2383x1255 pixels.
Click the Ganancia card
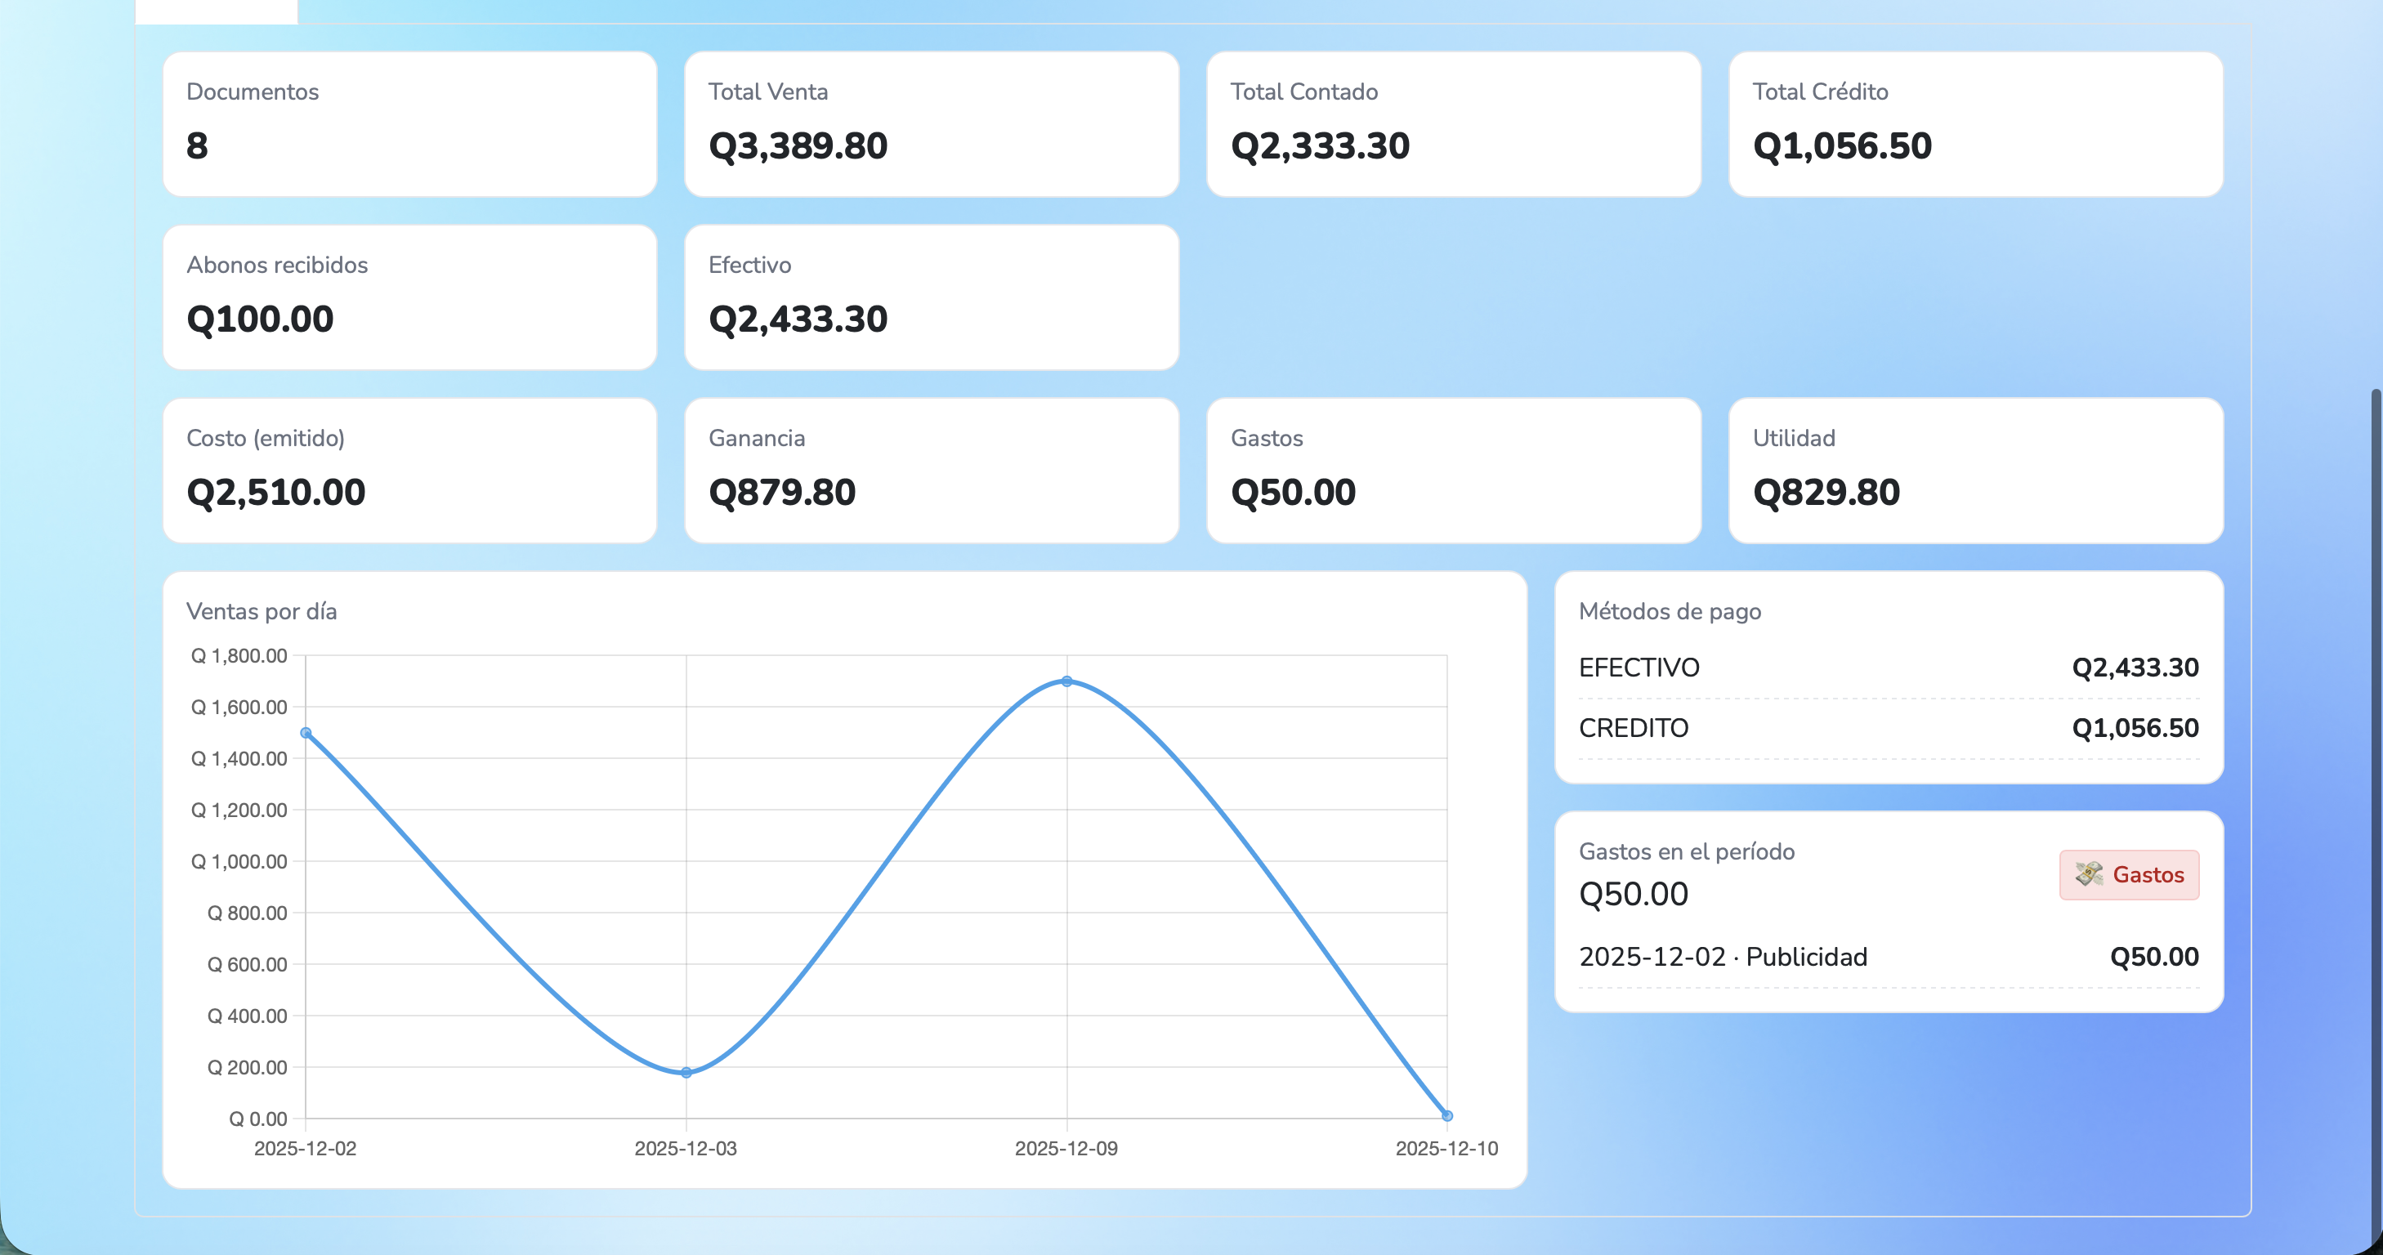pos(932,470)
